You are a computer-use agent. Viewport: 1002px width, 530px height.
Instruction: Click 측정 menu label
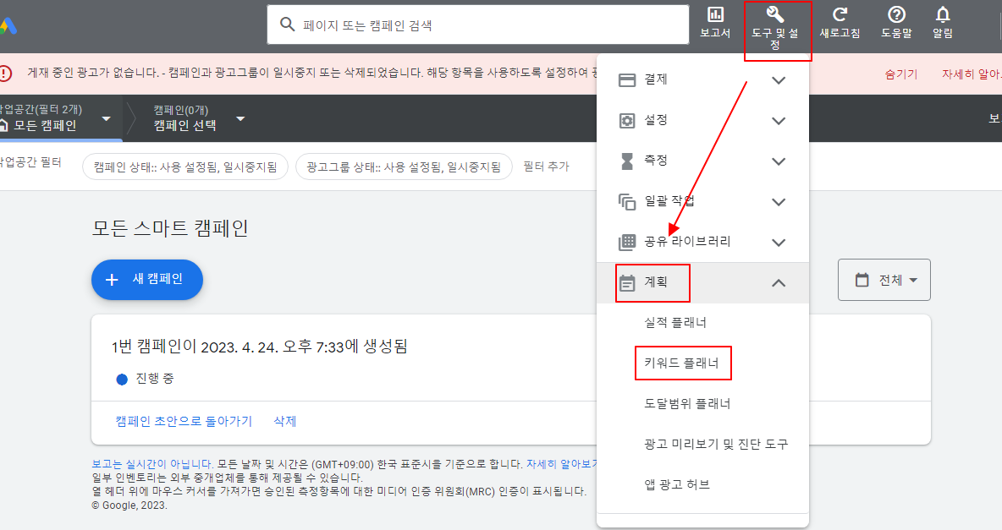pyautogui.click(x=656, y=161)
